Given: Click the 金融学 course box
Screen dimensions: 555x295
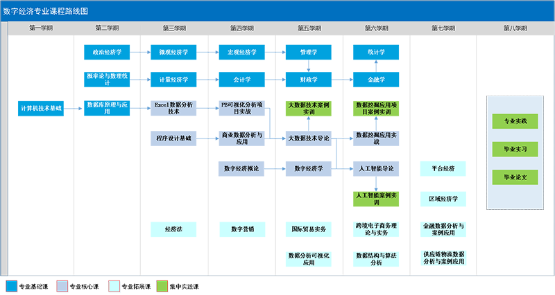Looking at the screenshot, I should 376,80.
